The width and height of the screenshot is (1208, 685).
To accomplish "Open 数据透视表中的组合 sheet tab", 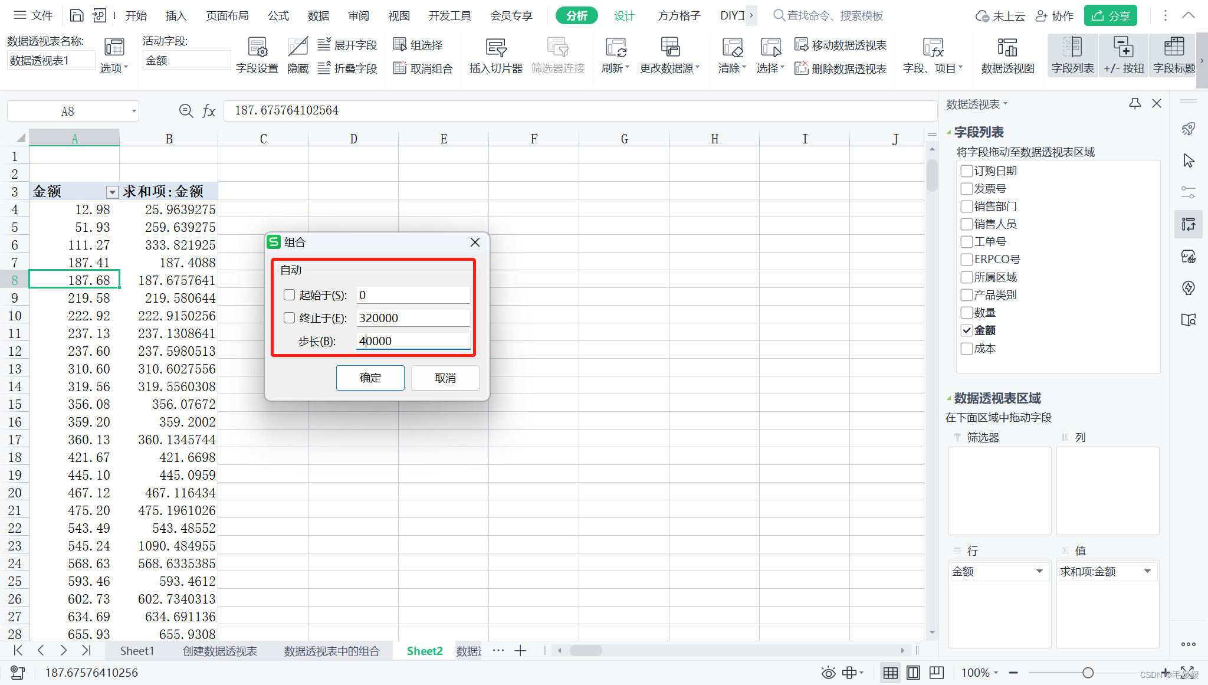I will [331, 651].
